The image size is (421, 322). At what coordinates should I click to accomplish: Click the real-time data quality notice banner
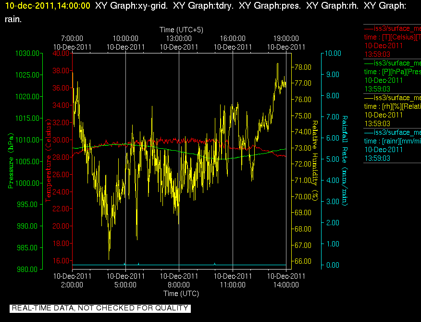[x=100, y=308]
